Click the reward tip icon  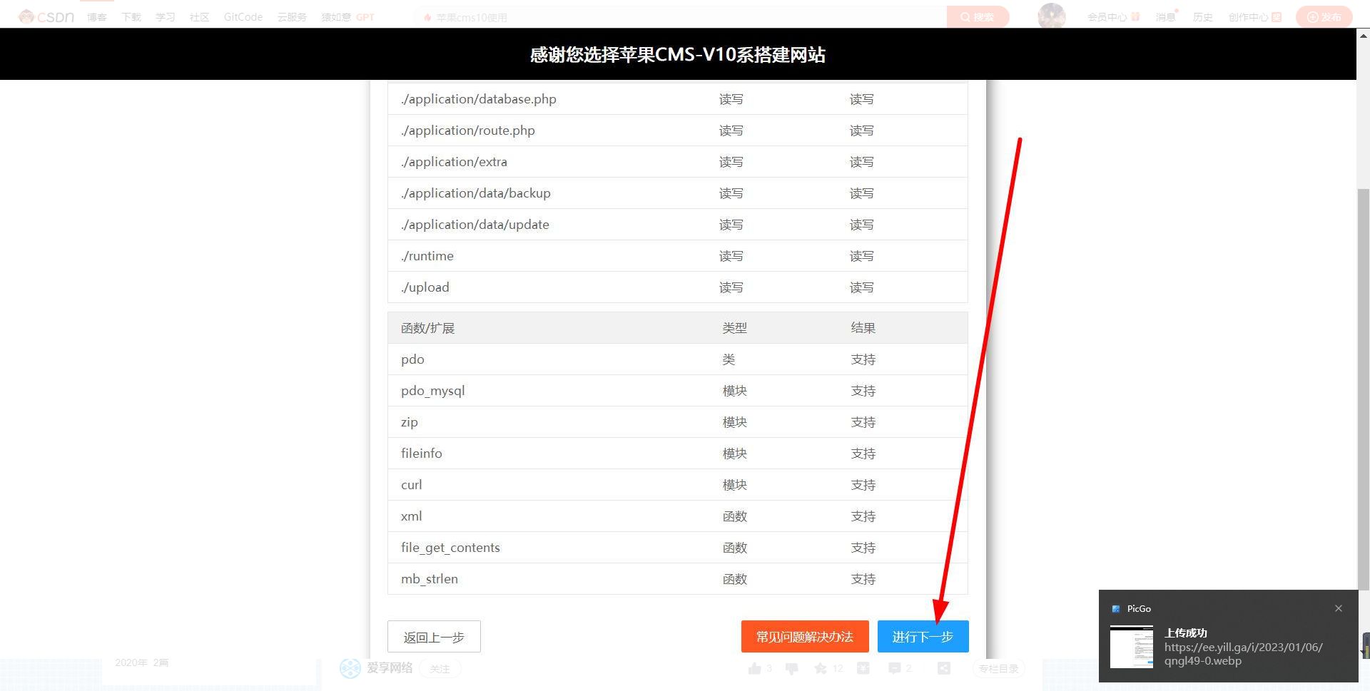point(863,668)
